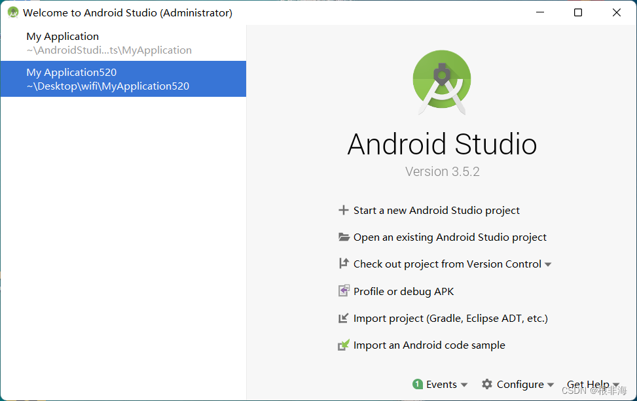Open the My Application recent project

[x=123, y=43]
